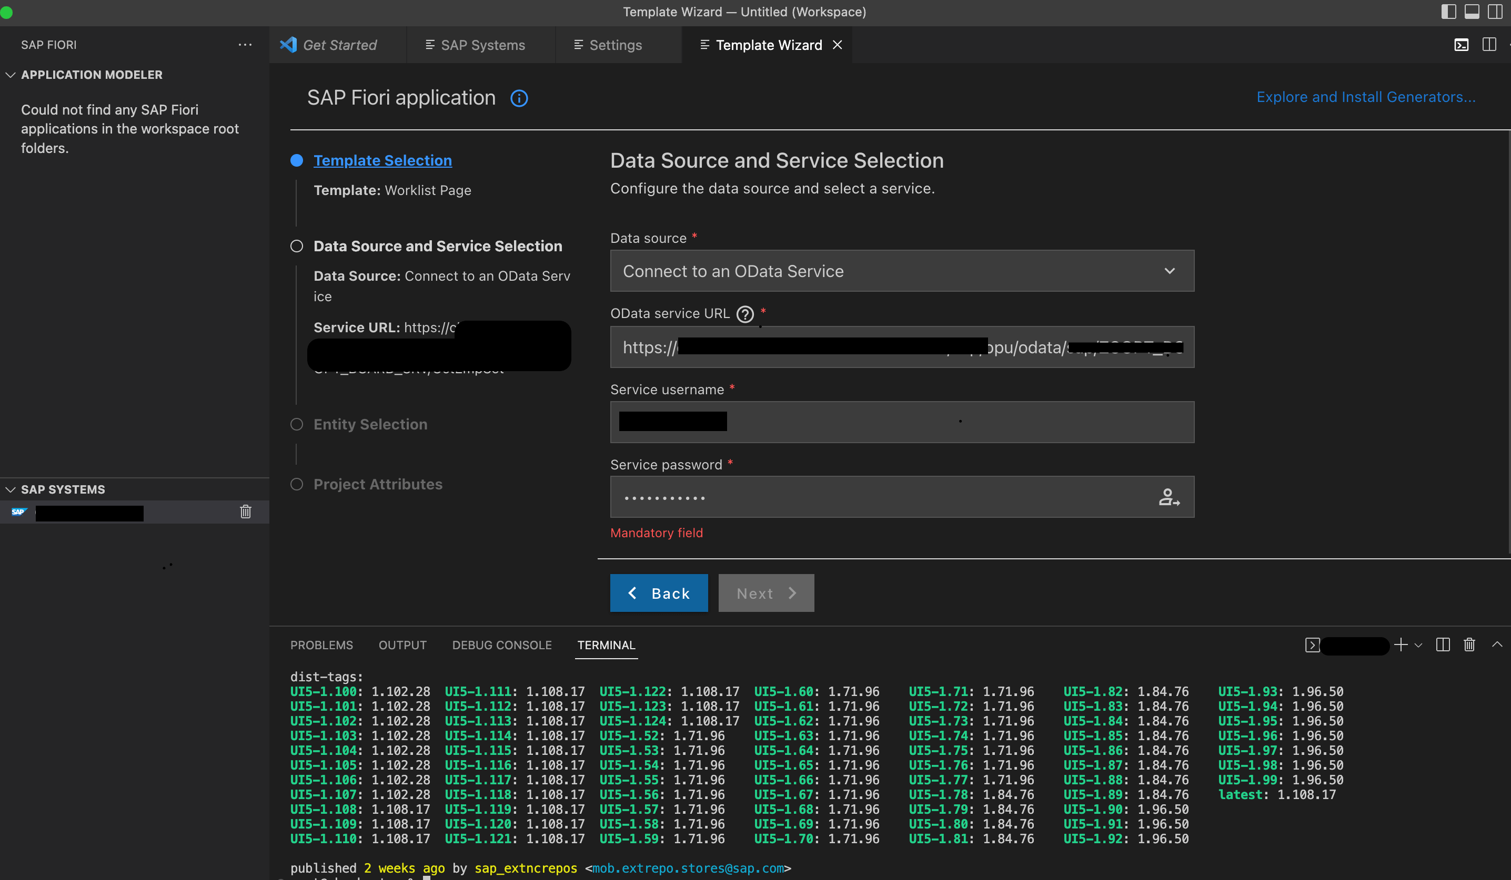
Task: Select the Entity Selection step
Action: pos(296,424)
